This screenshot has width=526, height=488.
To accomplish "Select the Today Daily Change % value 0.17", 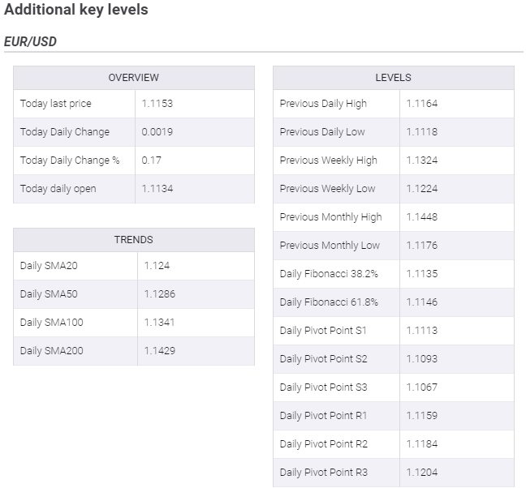I will 151,161.
